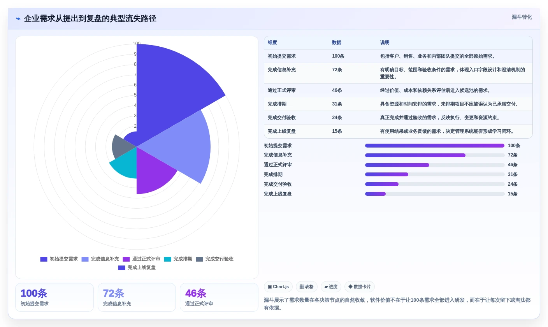Click the page title 企业需求从提出到复盘的典型流失路径
Image resolution: width=548 pixels, height=327 pixels.
click(90, 19)
